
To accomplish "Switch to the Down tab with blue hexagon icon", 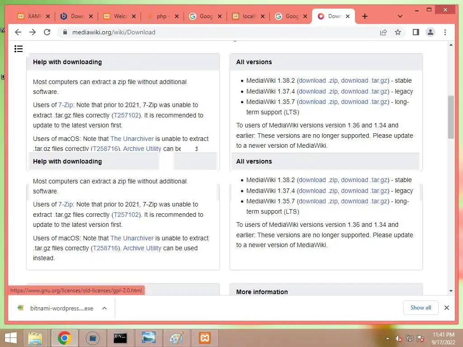I will click(76, 16).
